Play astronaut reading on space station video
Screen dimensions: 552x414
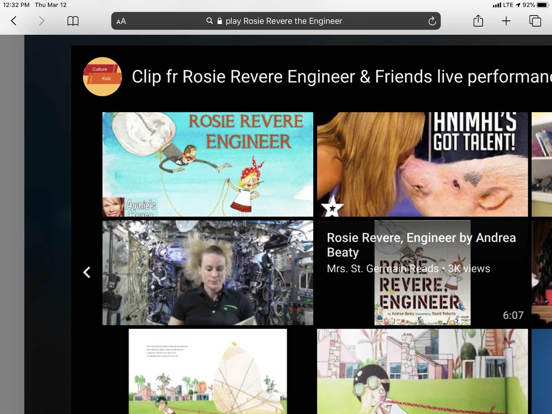[x=208, y=273]
